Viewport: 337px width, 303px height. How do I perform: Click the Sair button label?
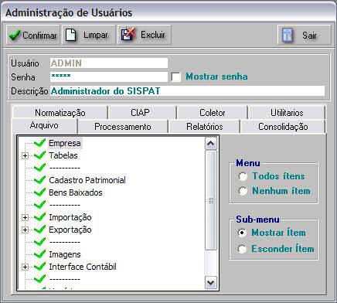(x=309, y=35)
